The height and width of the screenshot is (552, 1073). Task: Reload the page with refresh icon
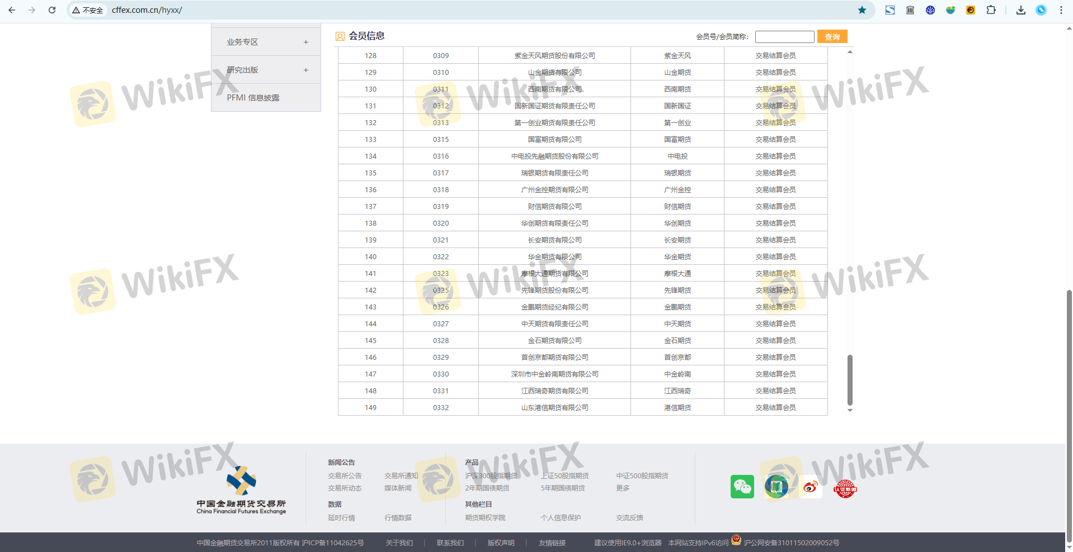(x=52, y=10)
